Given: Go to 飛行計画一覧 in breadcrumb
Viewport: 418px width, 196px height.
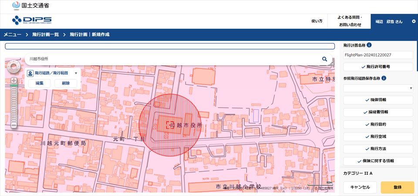Looking at the screenshot, I should pos(44,34).
